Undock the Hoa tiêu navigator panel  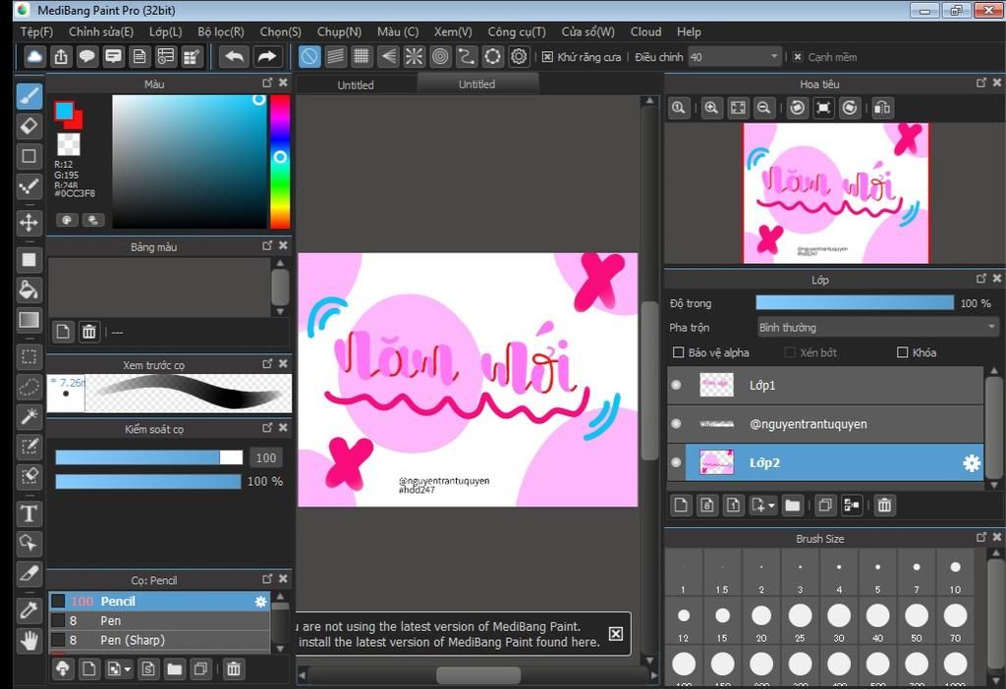click(981, 82)
